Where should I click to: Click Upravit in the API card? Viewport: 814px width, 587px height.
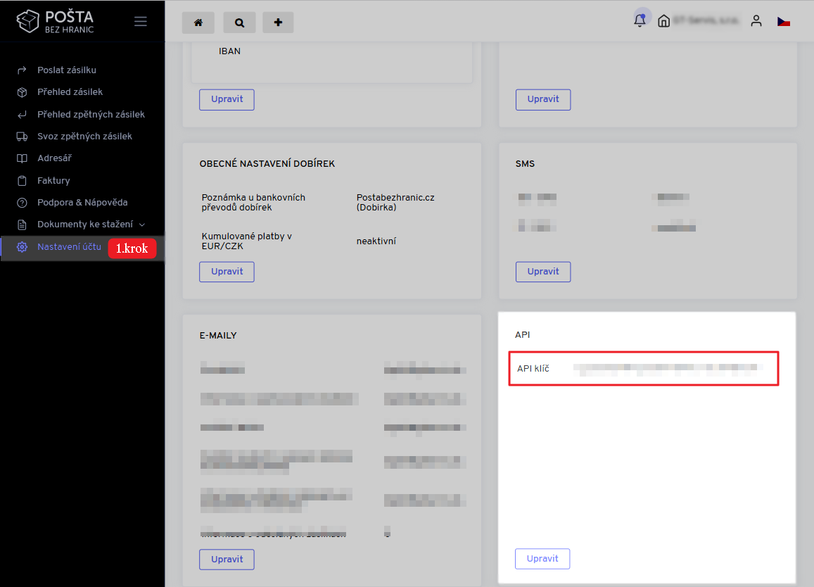[x=542, y=559]
